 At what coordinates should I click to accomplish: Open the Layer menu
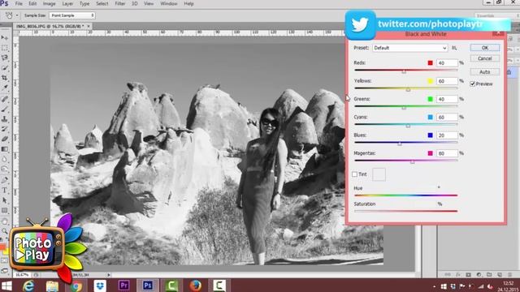[x=67, y=3]
